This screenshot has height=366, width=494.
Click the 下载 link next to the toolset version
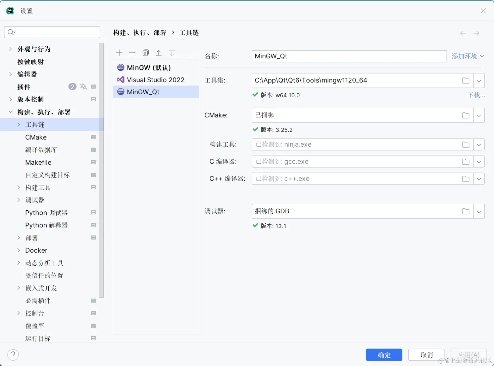coord(476,95)
